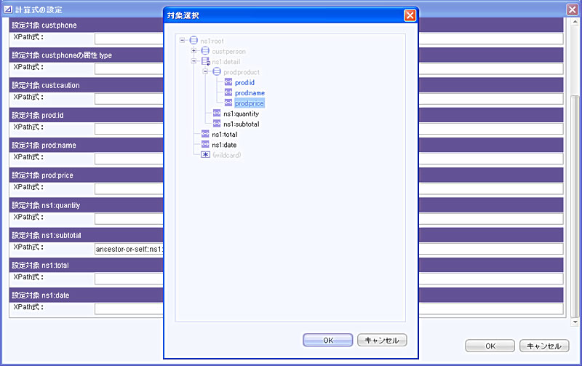The width and height of the screenshot is (582, 366).
Task: Click the (wildcard) tree entry
Action: [x=226, y=155]
